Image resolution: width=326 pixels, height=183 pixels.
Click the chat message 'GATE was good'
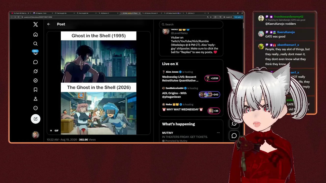(x=275, y=37)
